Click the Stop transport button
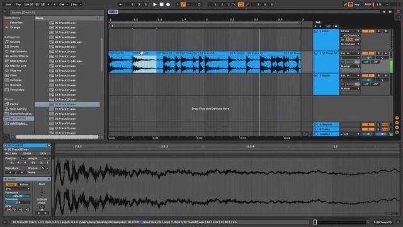The height and width of the screenshot is (227, 403). point(161,4)
